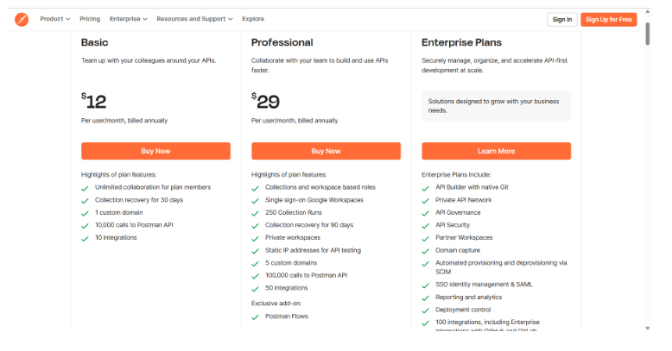Click the vertical scrollbar thumb
Viewport: 672px width, 351px height.
pyautogui.click(x=648, y=34)
